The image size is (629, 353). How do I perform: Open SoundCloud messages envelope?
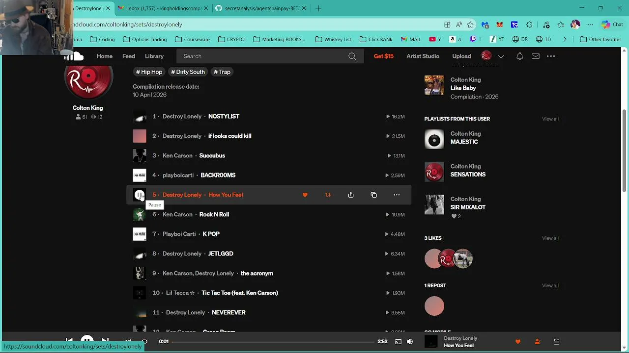click(536, 56)
